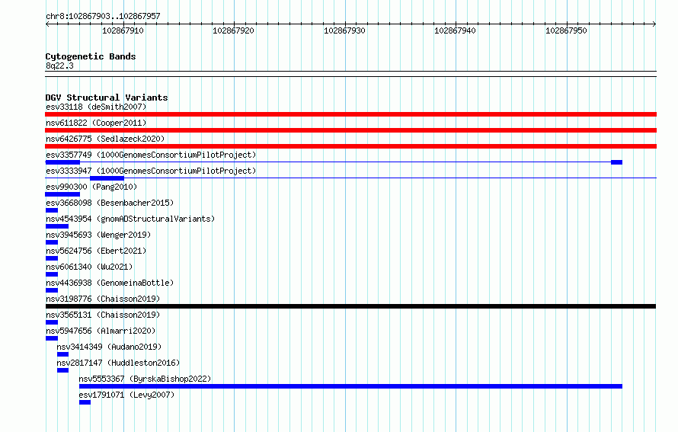The height and width of the screenshot is (432, 678).
Task: Click ruler position 102867930
Action: pos(344,30)
